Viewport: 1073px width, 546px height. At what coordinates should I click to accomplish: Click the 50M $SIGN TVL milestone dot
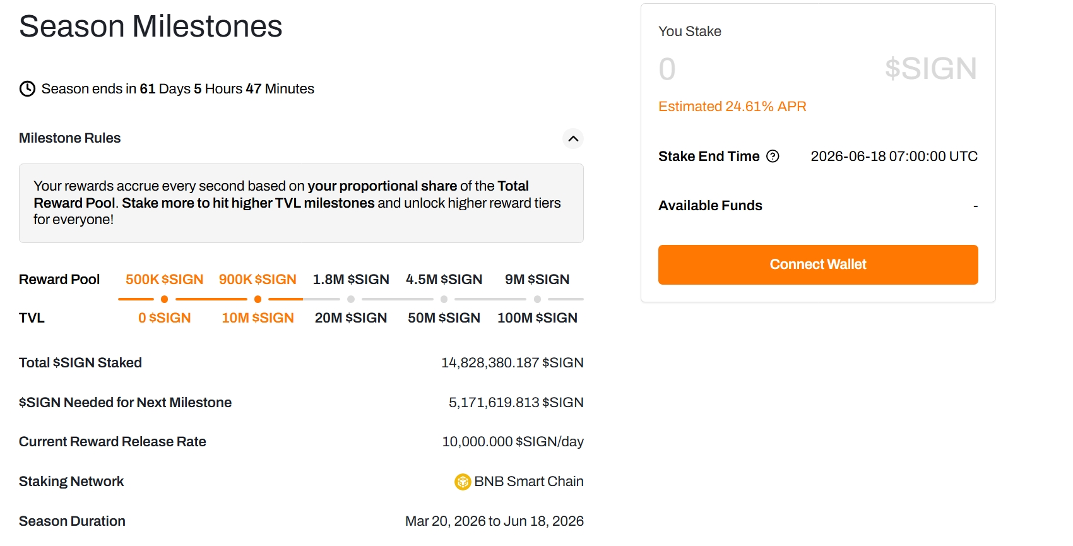(444, 299)
